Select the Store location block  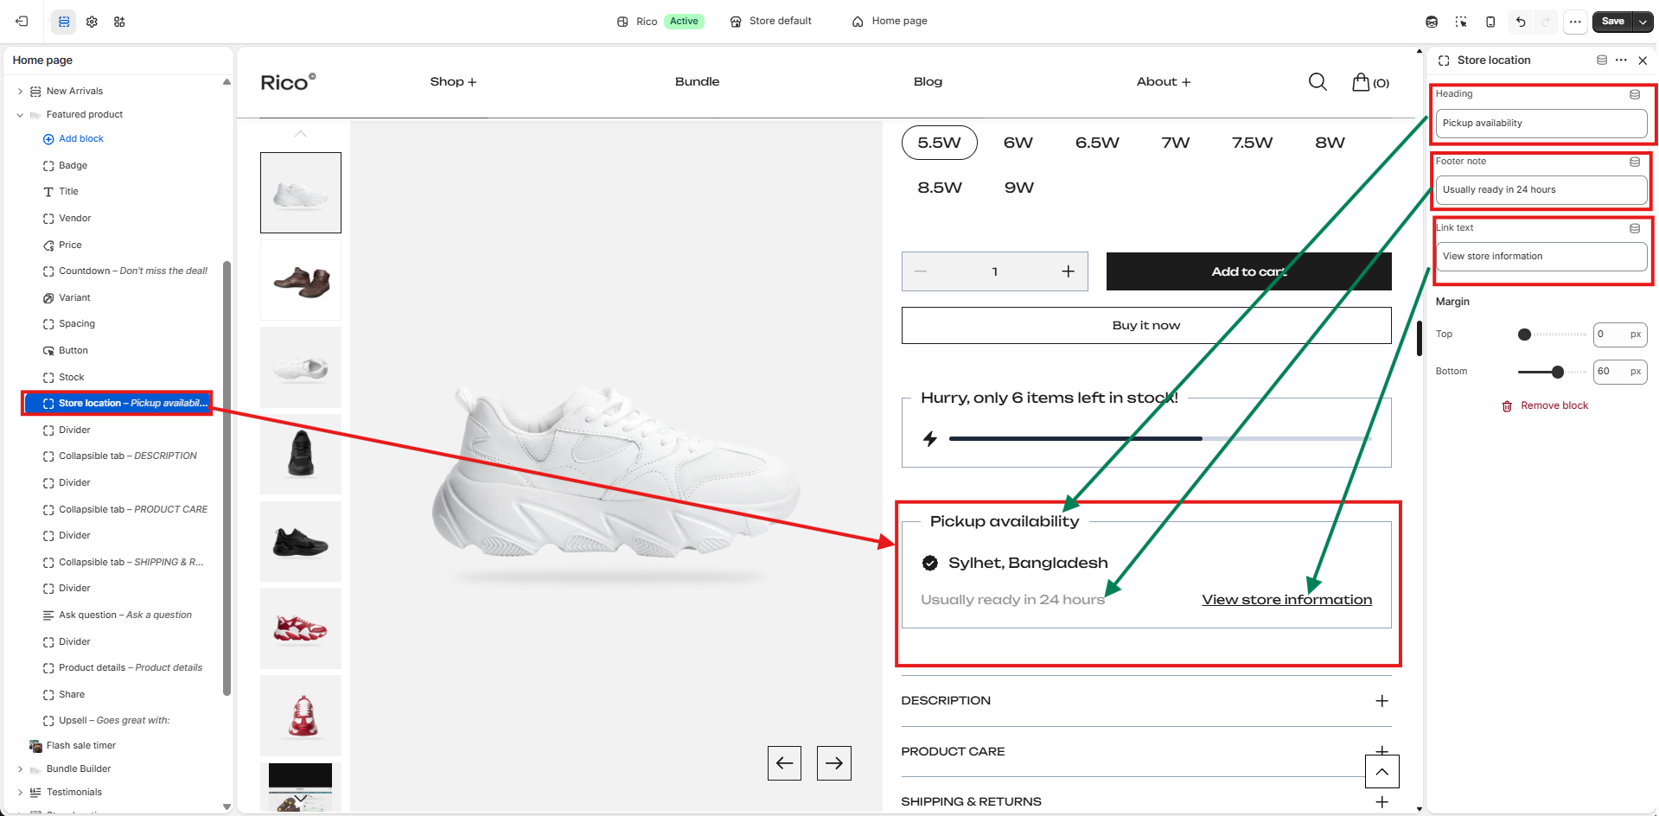pos(118,403)
